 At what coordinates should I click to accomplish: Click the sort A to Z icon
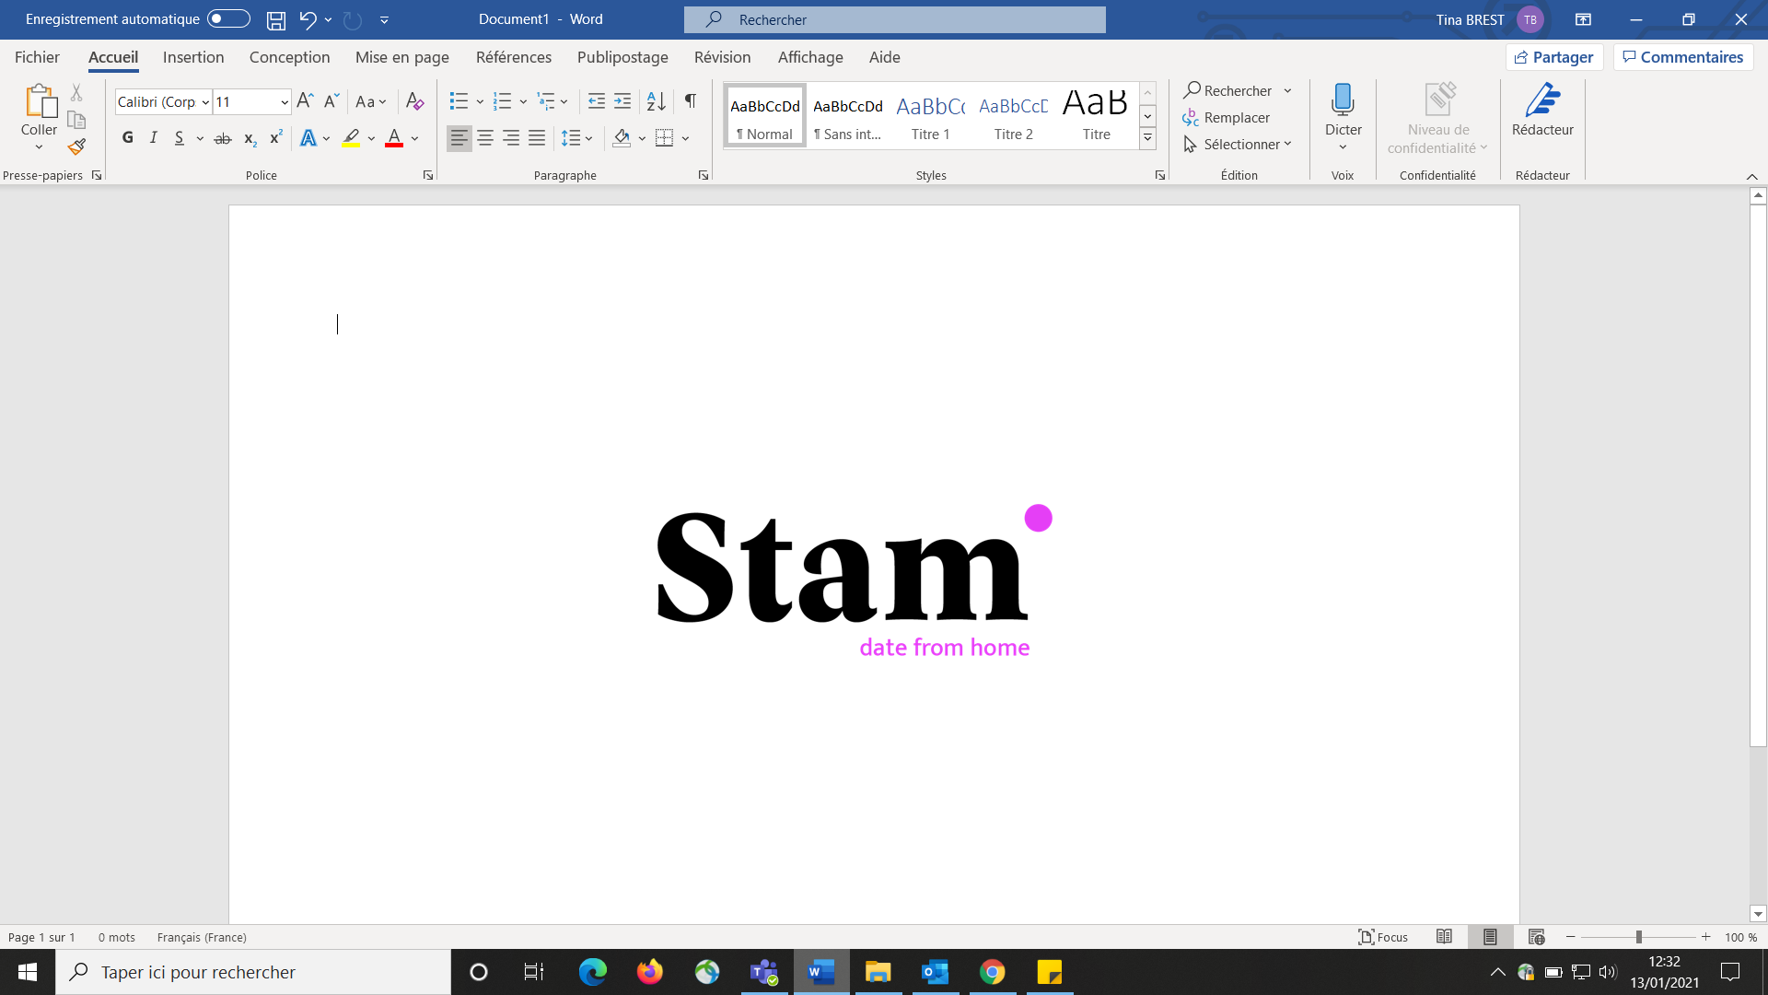[x=656, y=101]
